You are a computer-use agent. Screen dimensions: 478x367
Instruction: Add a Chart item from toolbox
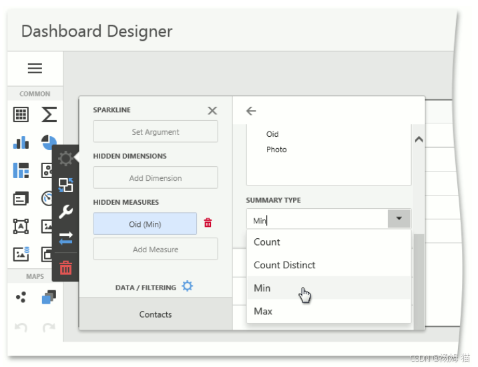point(21,142)
